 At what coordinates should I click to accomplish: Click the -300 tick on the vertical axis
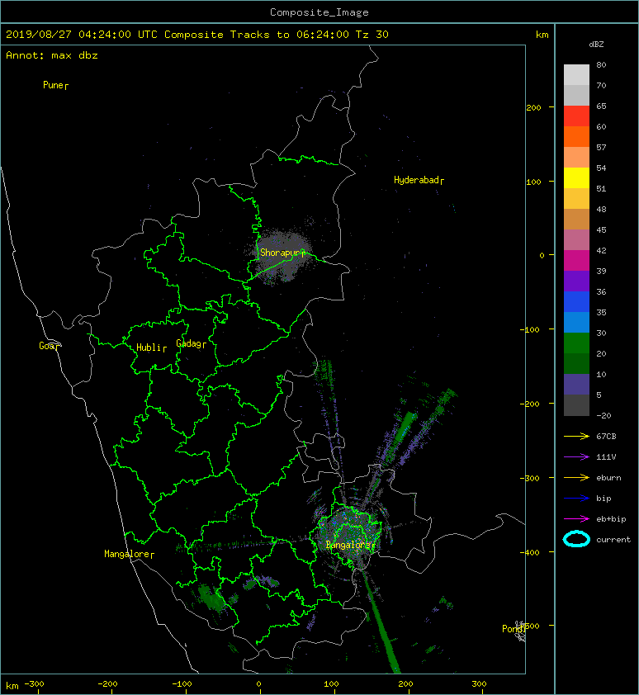click(529, 478)
